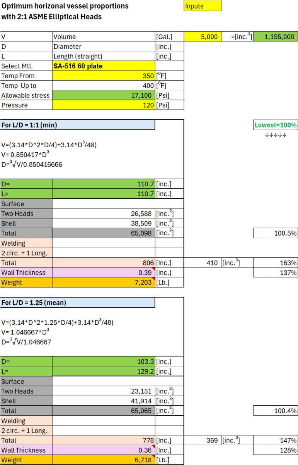The width and height of the screenshot is (298, 465).
Task: Select Wall Thickness cell with 0.39
Action: pos(103,273)
